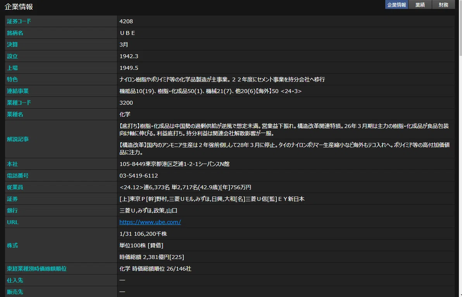Click the 東経業種別時価総額順位 row label
Viewport: 462px width, 297px height.
pos(36,269)
